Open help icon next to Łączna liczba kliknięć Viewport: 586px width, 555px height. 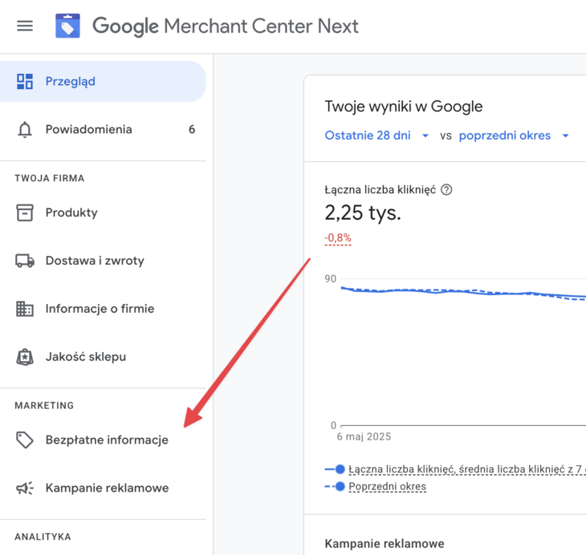446,190
